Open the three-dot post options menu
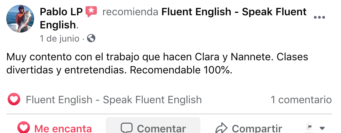This screenshot has width=341, height=133. point(319,17)
